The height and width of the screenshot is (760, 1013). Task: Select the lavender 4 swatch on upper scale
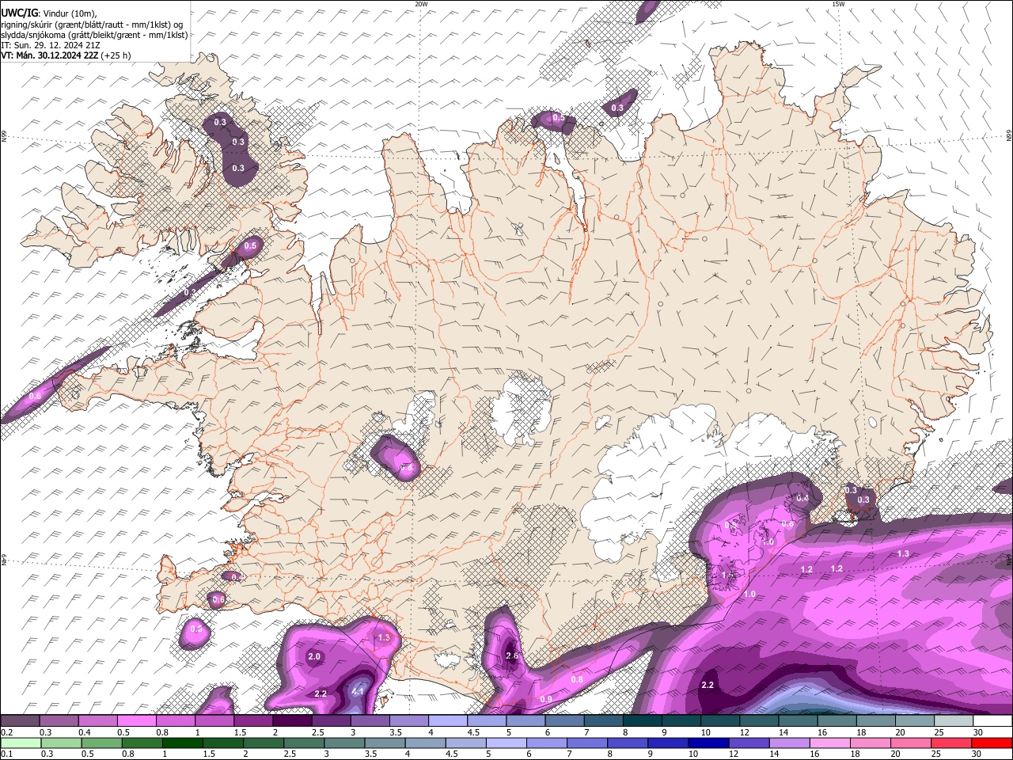point(447,721)
